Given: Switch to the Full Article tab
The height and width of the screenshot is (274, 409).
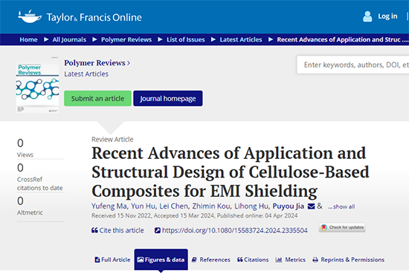Looking at the screenshot, I should [x=112, y=260].
